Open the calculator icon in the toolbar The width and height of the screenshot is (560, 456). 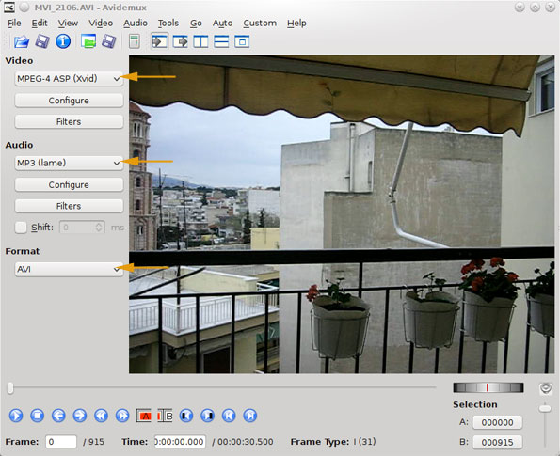click(134, 41)
